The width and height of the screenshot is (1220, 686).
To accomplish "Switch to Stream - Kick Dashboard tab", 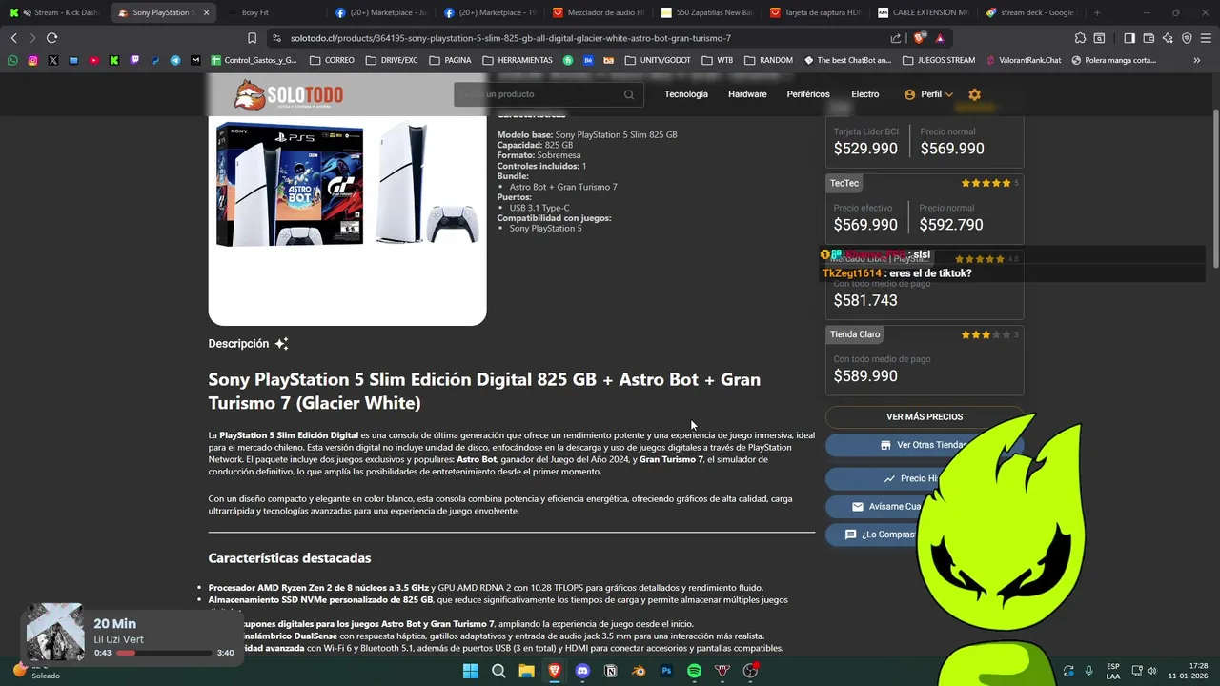I will [57, 12].
